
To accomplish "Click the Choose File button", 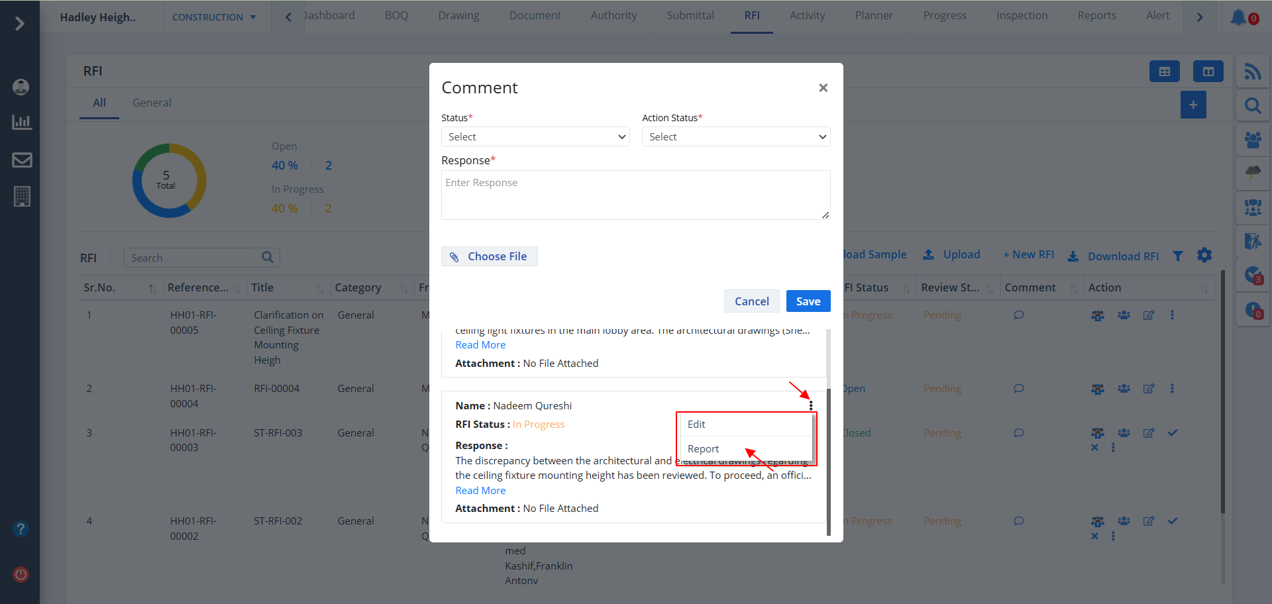I will coord(489,256).
